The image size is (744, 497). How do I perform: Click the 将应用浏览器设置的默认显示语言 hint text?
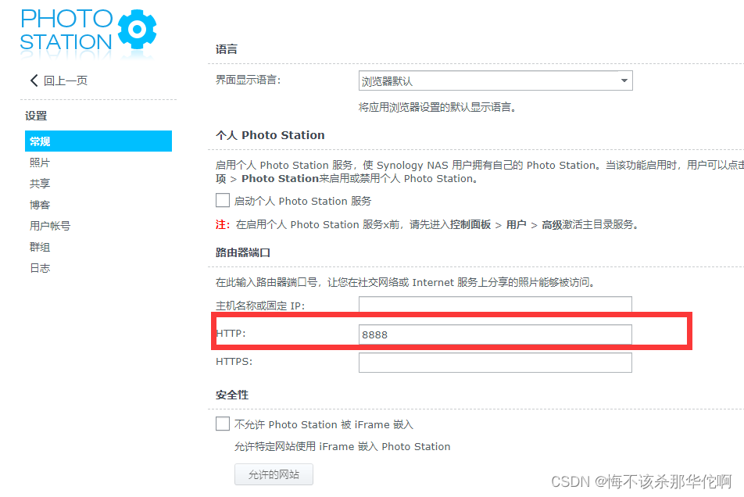click(437, 107)
